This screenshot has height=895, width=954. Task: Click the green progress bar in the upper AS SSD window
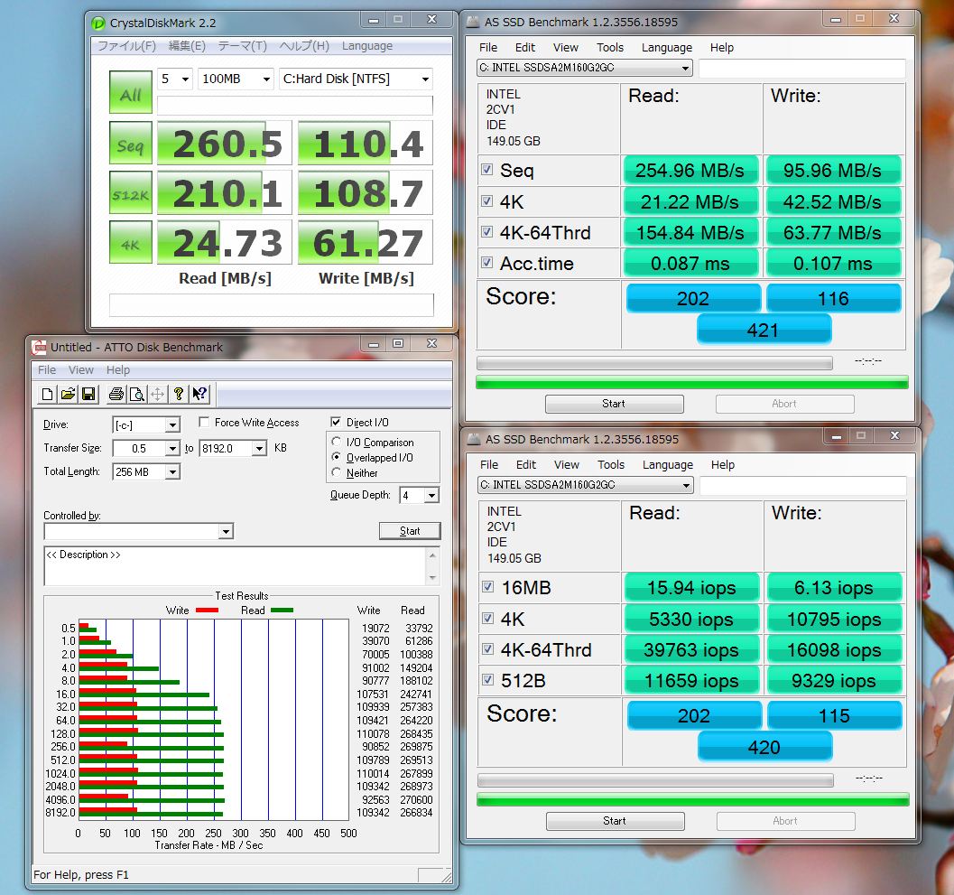691,383
